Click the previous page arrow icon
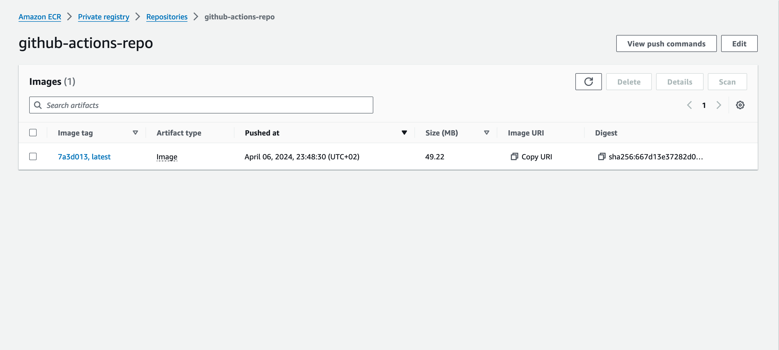Screen dimensions: 779x350 tap(690, 105)
